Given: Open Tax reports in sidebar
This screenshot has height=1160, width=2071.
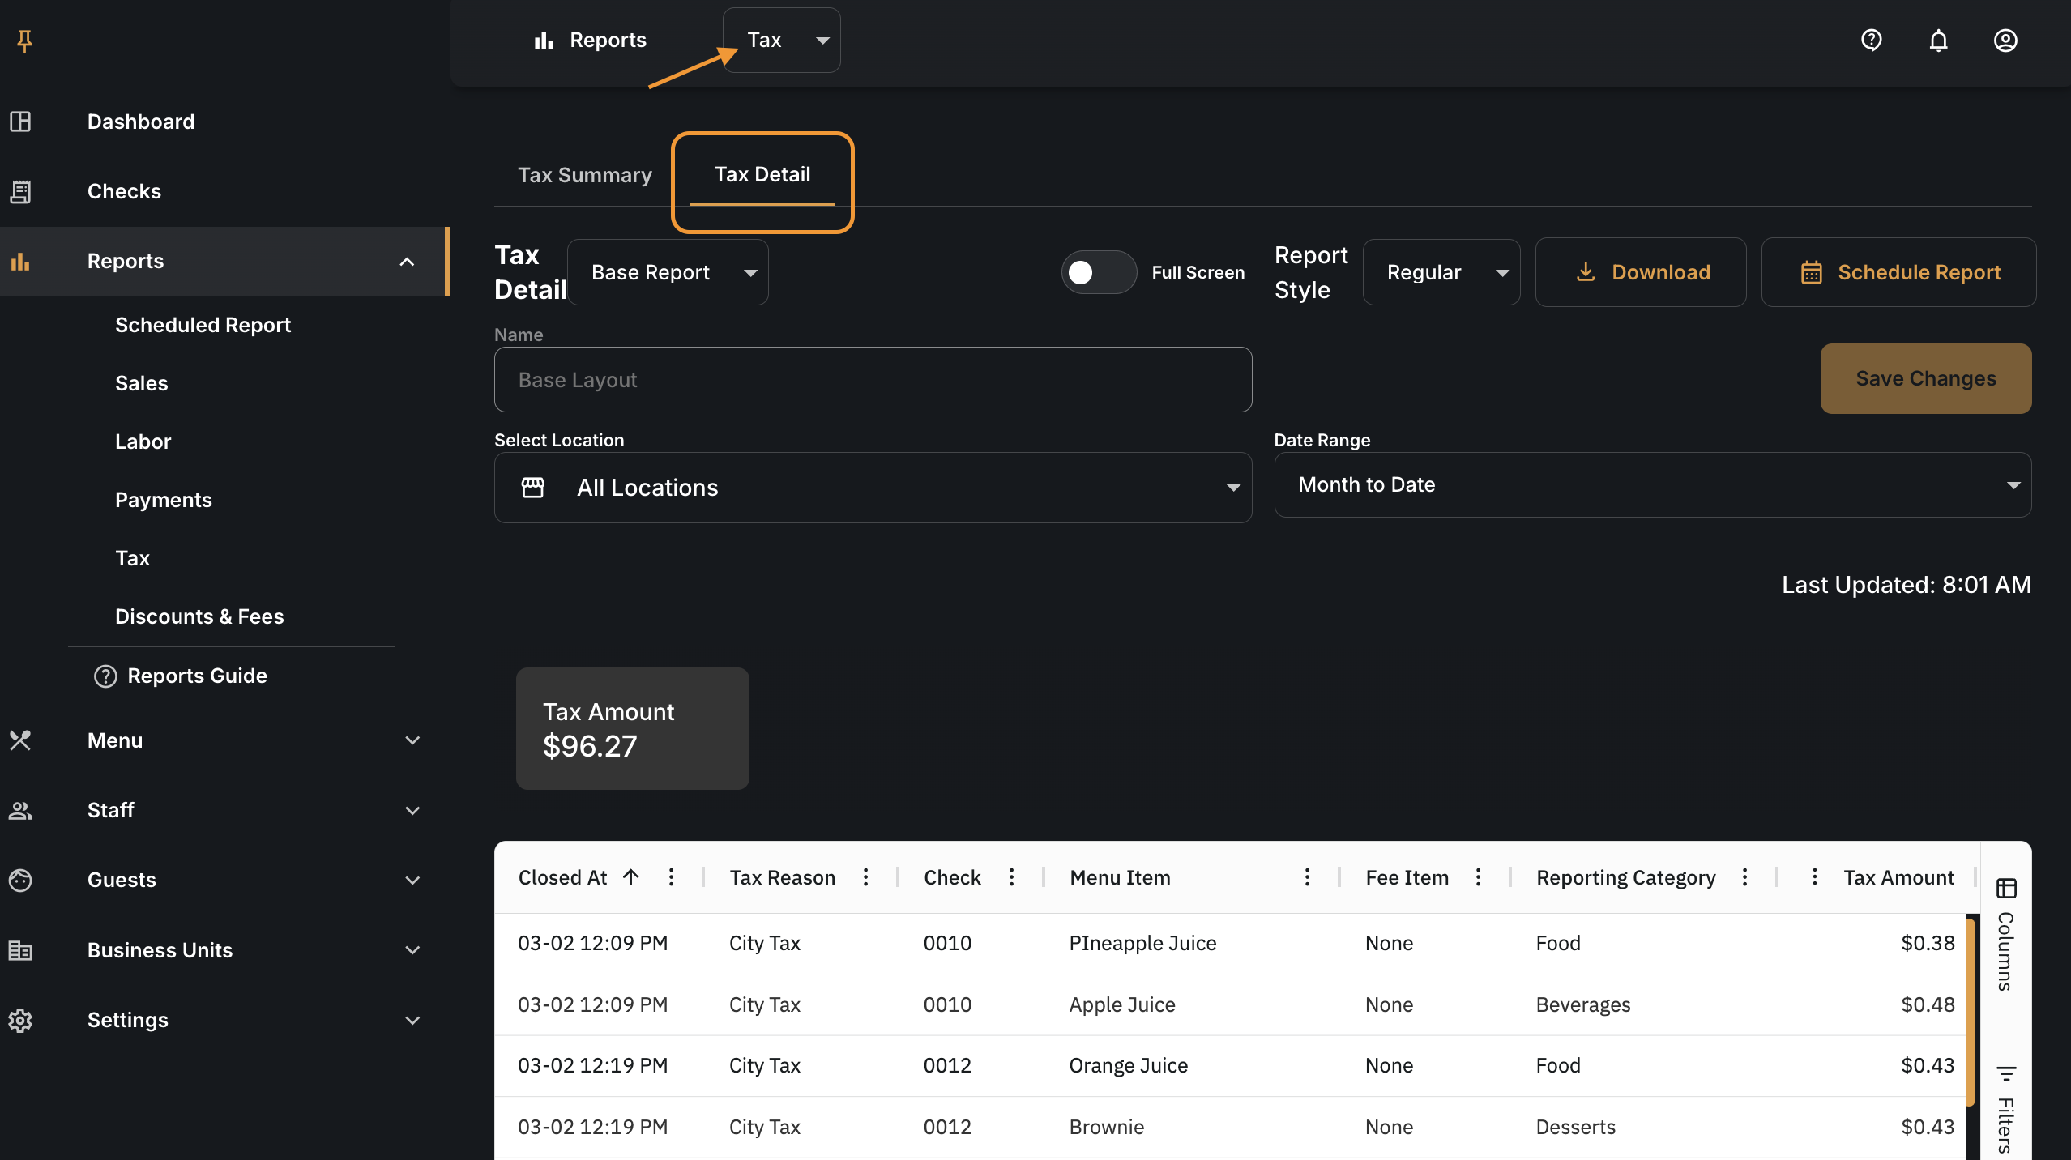Looking at the screenshot, I should pos(132,558).
